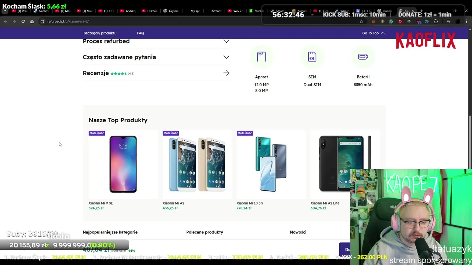The width and height of the screenshot is (472, 265).
Task: Switch to Szczegóły produktu tab
Action: click(x=100, y=33)
